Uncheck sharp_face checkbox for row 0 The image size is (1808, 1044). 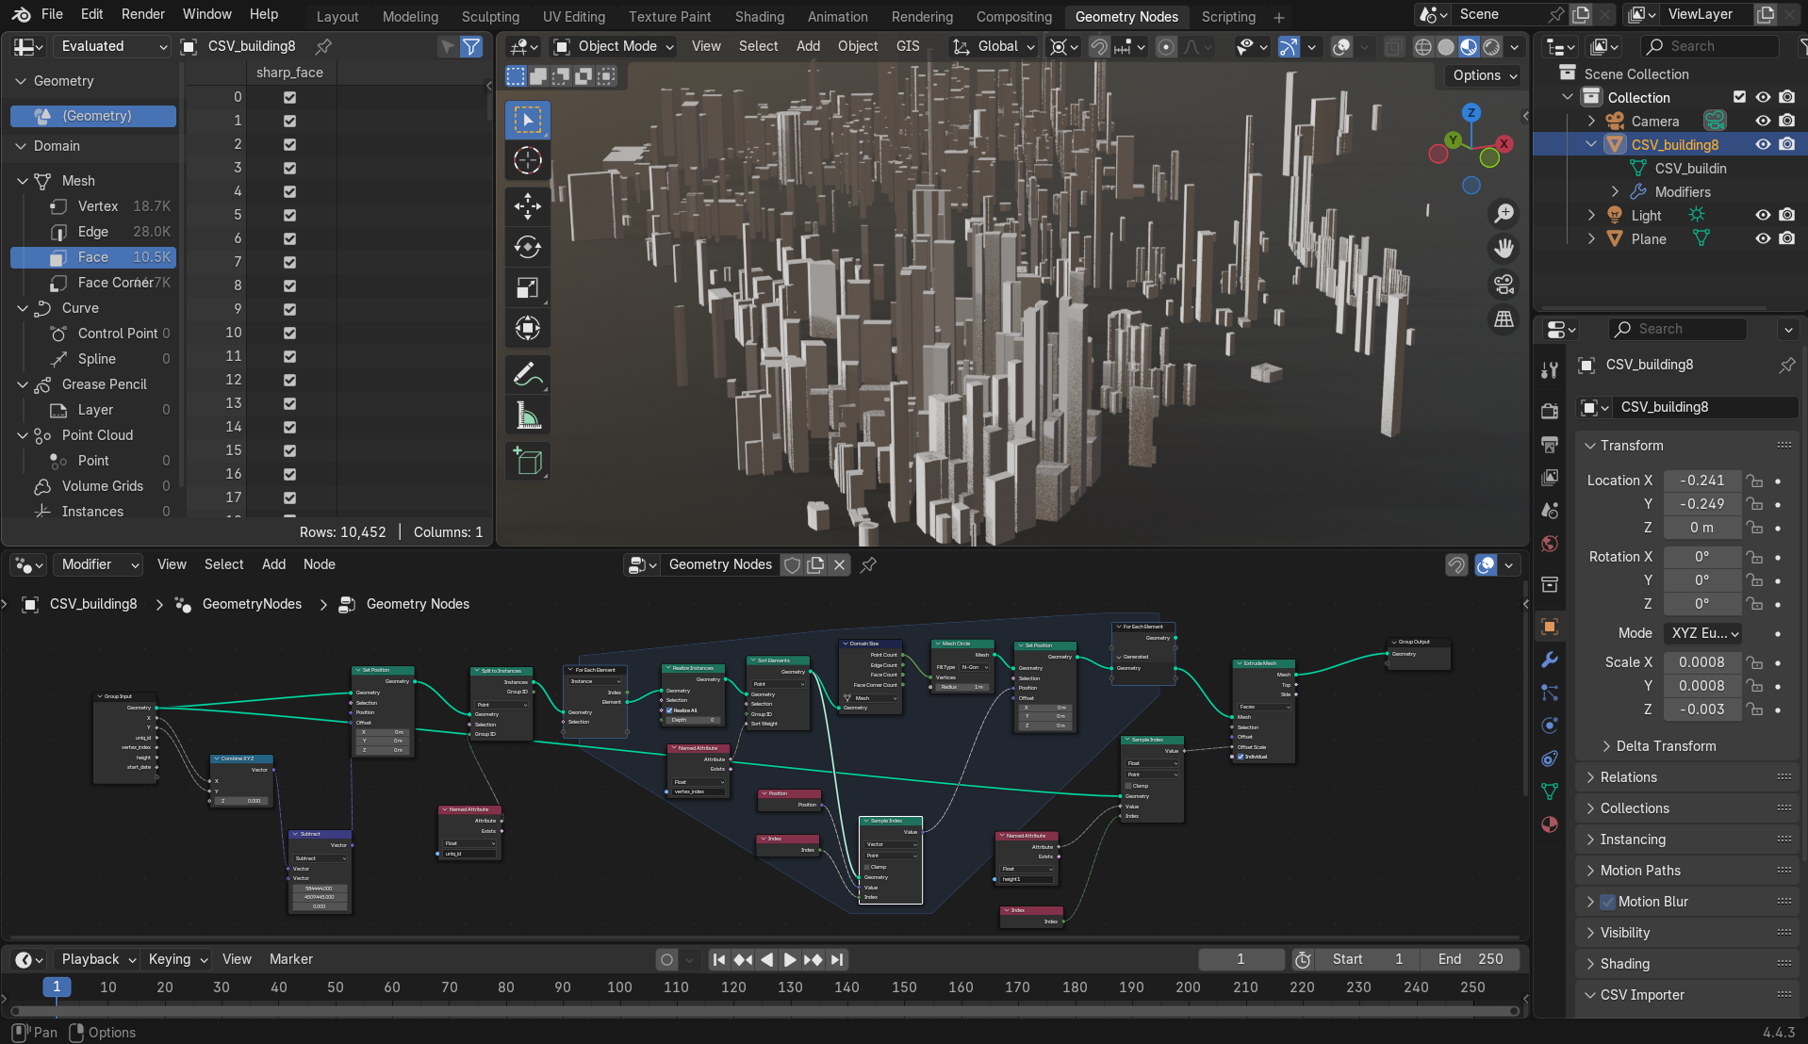pos(289,97)
